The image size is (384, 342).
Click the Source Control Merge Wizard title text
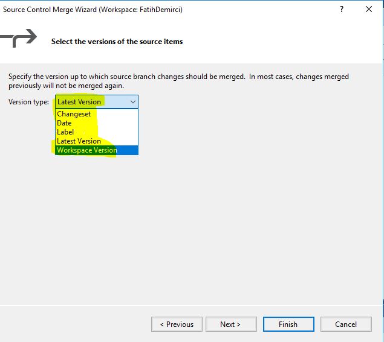[x=93, y=10]
